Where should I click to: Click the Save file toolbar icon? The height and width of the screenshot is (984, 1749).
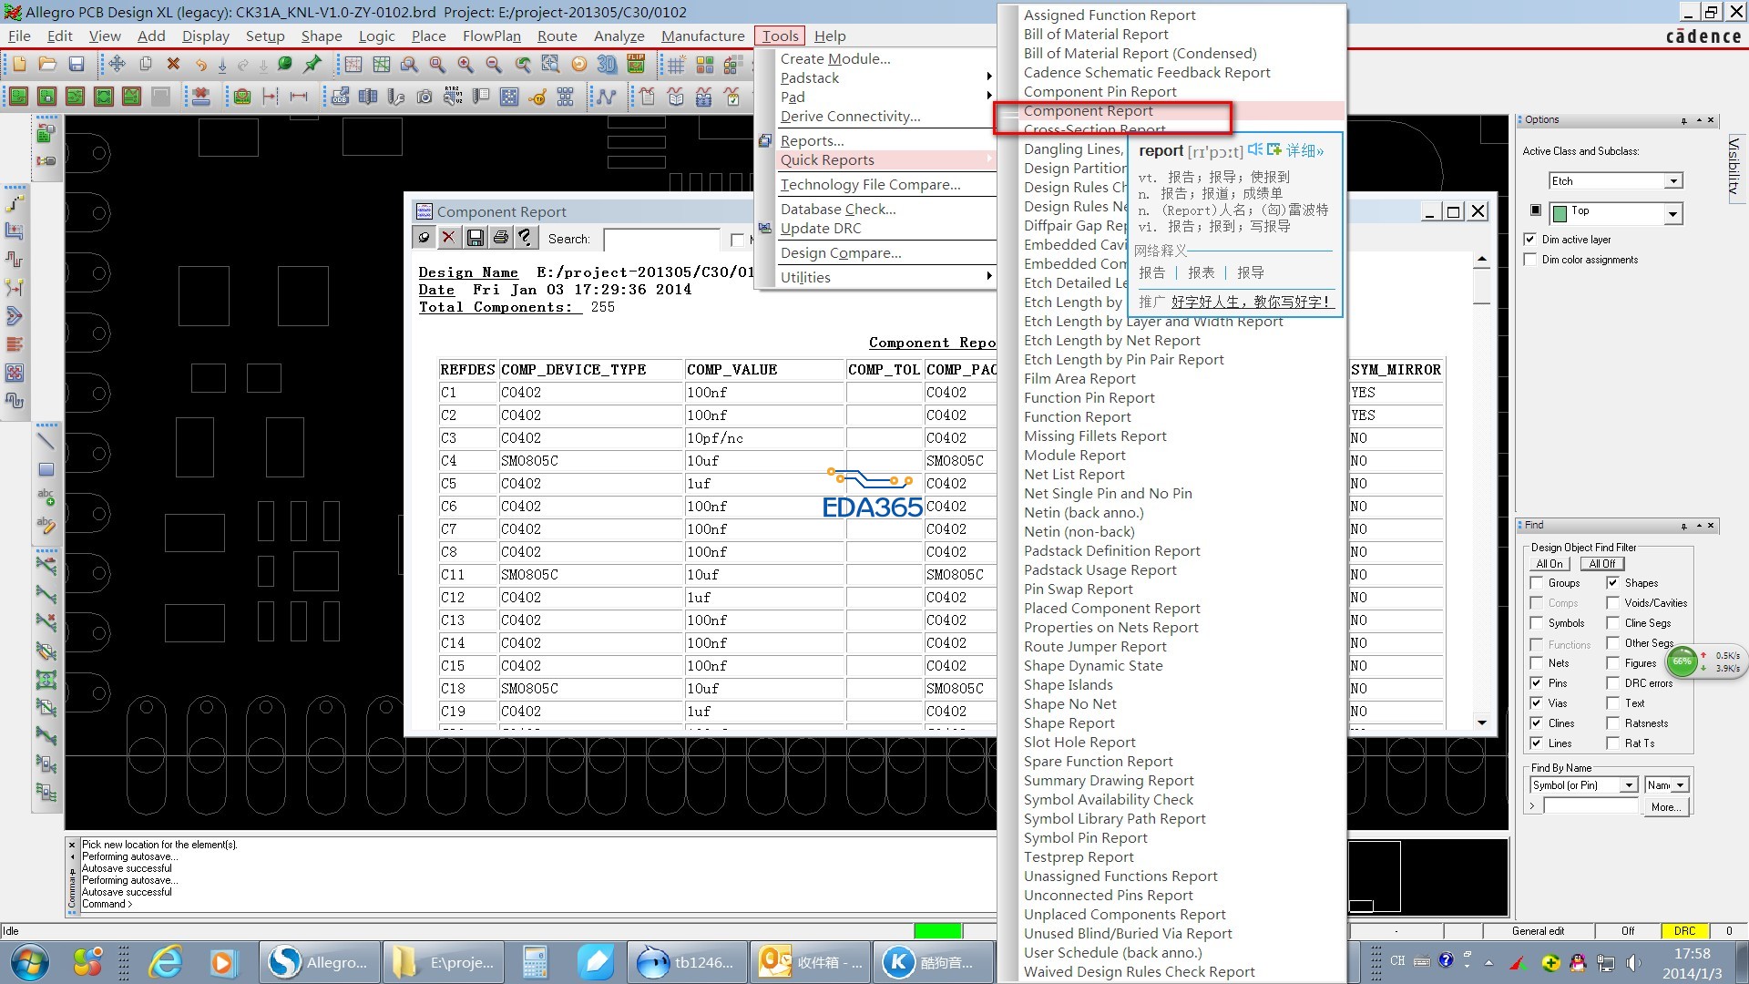[77, 65]
